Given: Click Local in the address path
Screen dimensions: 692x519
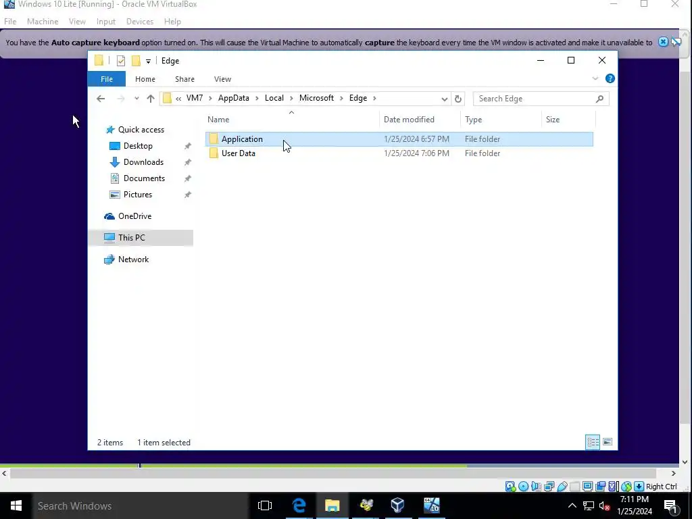Looking at the screenshot, I should click(274, 98).
